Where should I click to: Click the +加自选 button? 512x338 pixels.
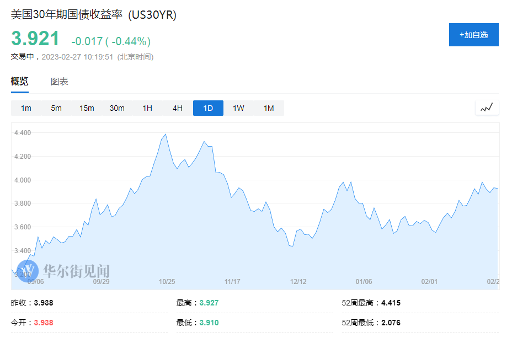[473, 34]
